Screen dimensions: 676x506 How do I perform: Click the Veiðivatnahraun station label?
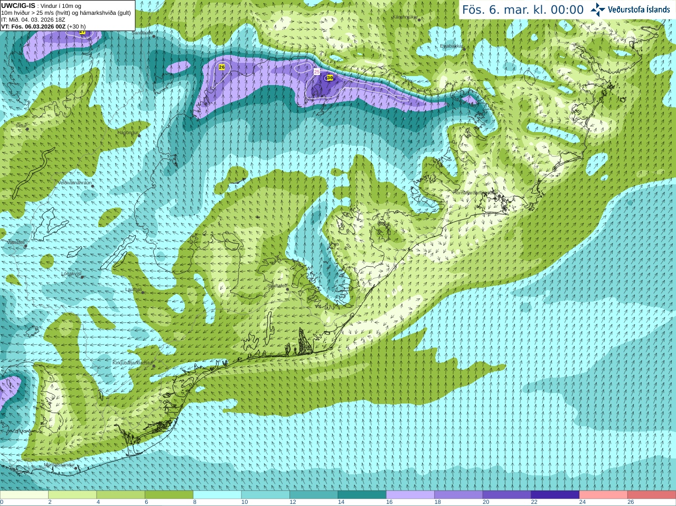pos(75,183)
